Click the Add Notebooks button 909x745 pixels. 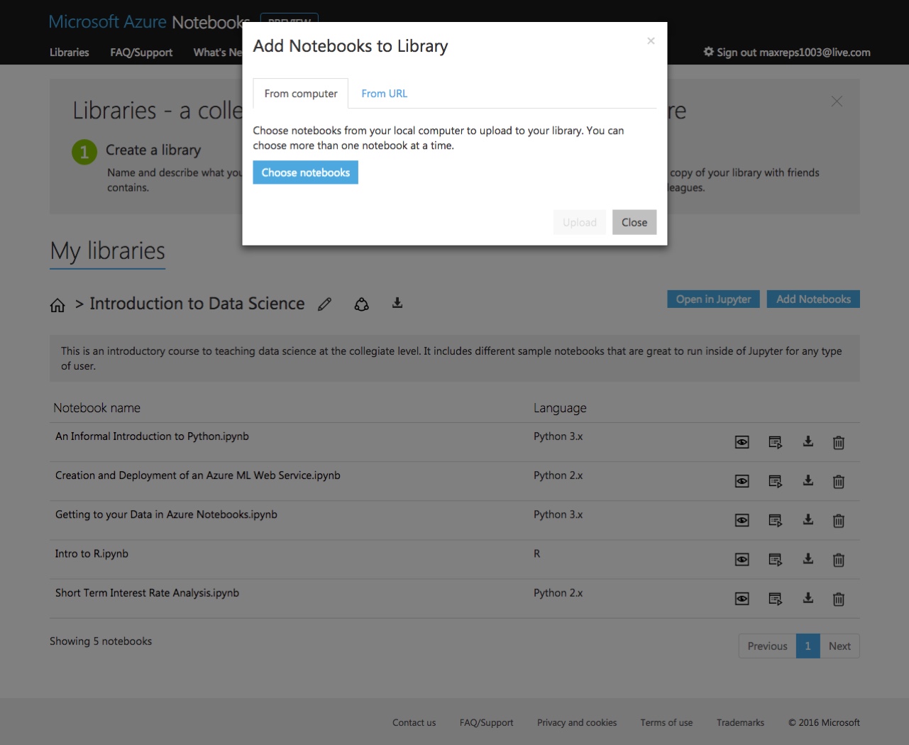click(x=813, y=299)
